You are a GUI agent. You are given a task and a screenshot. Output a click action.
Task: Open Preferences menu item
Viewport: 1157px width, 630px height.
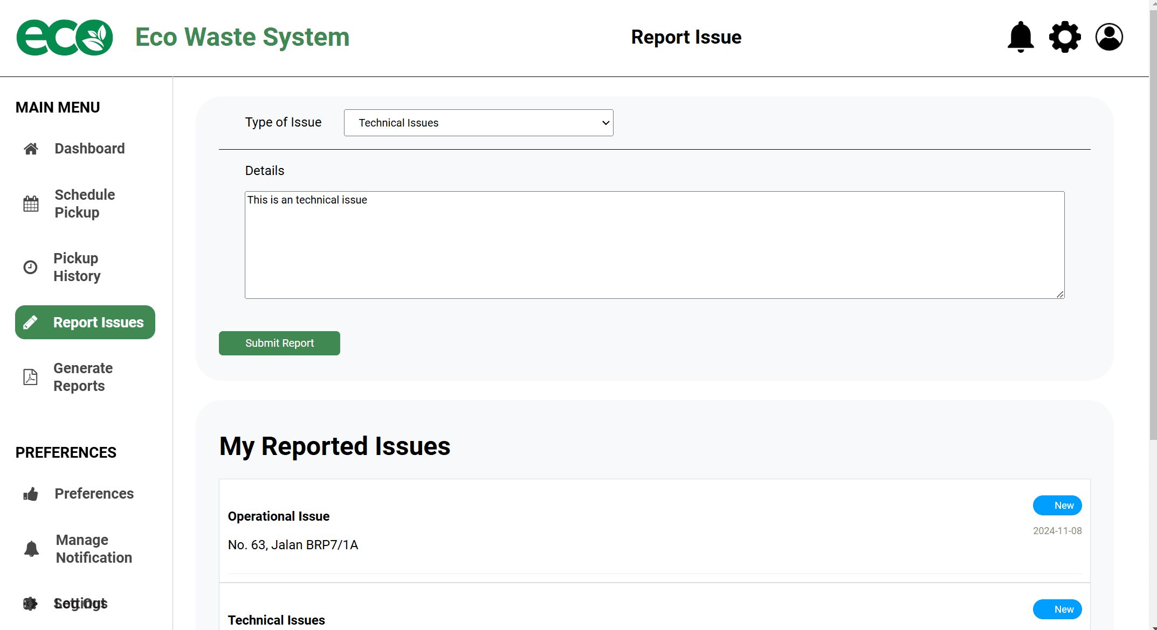(x=85, y=494)
